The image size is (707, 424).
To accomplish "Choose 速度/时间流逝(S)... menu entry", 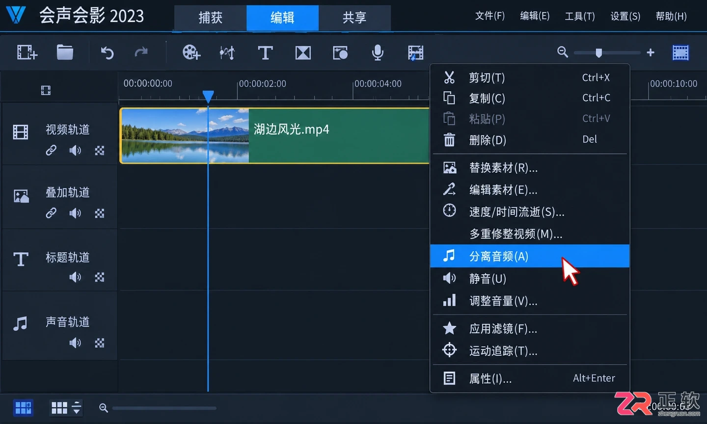I will click(x=530, y=212).
